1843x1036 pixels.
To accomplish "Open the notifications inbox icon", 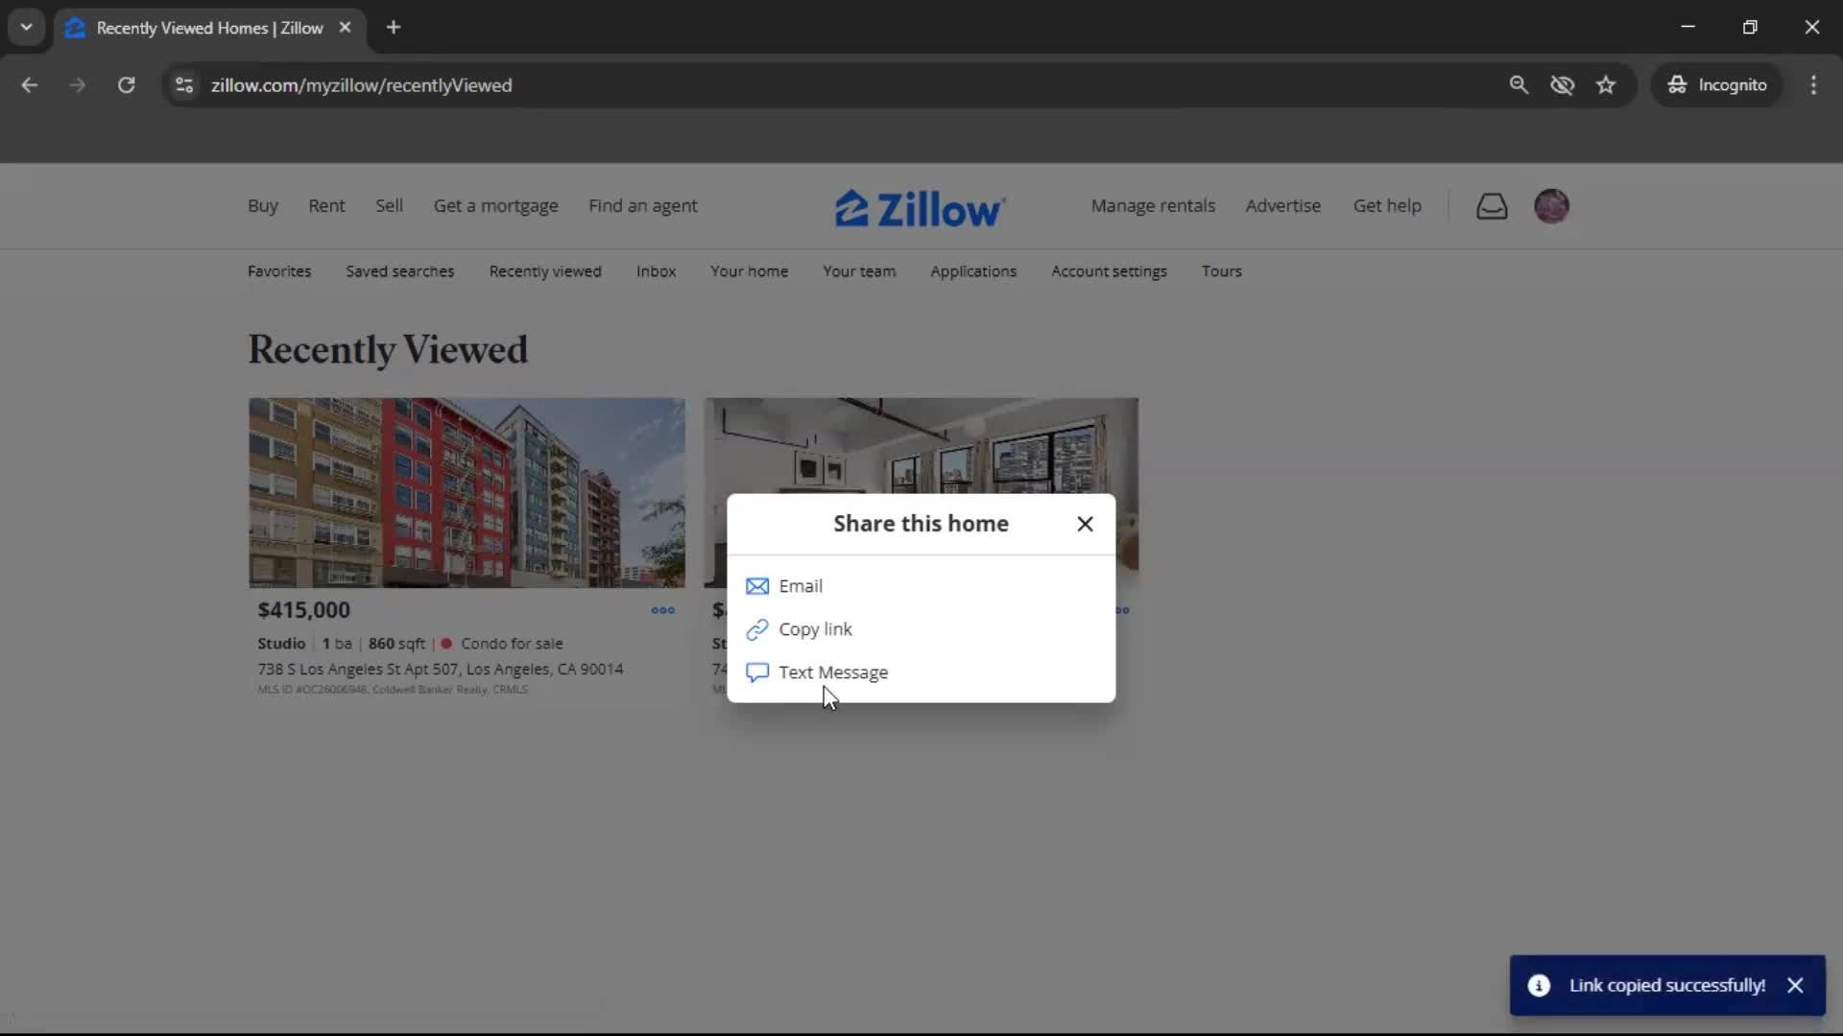I will coord(1491,205).
